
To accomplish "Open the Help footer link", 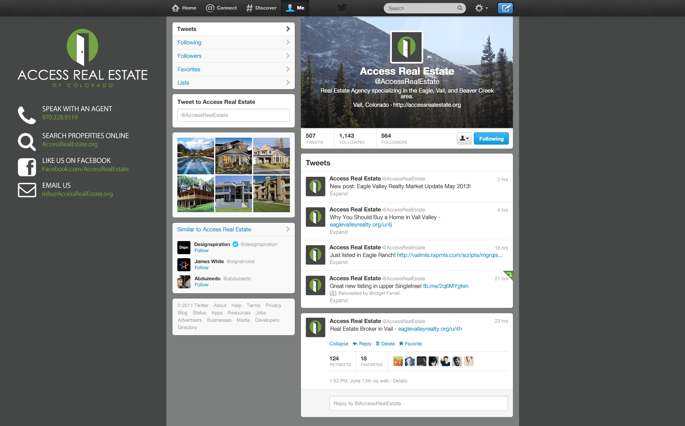I will [x=236, y=305].
